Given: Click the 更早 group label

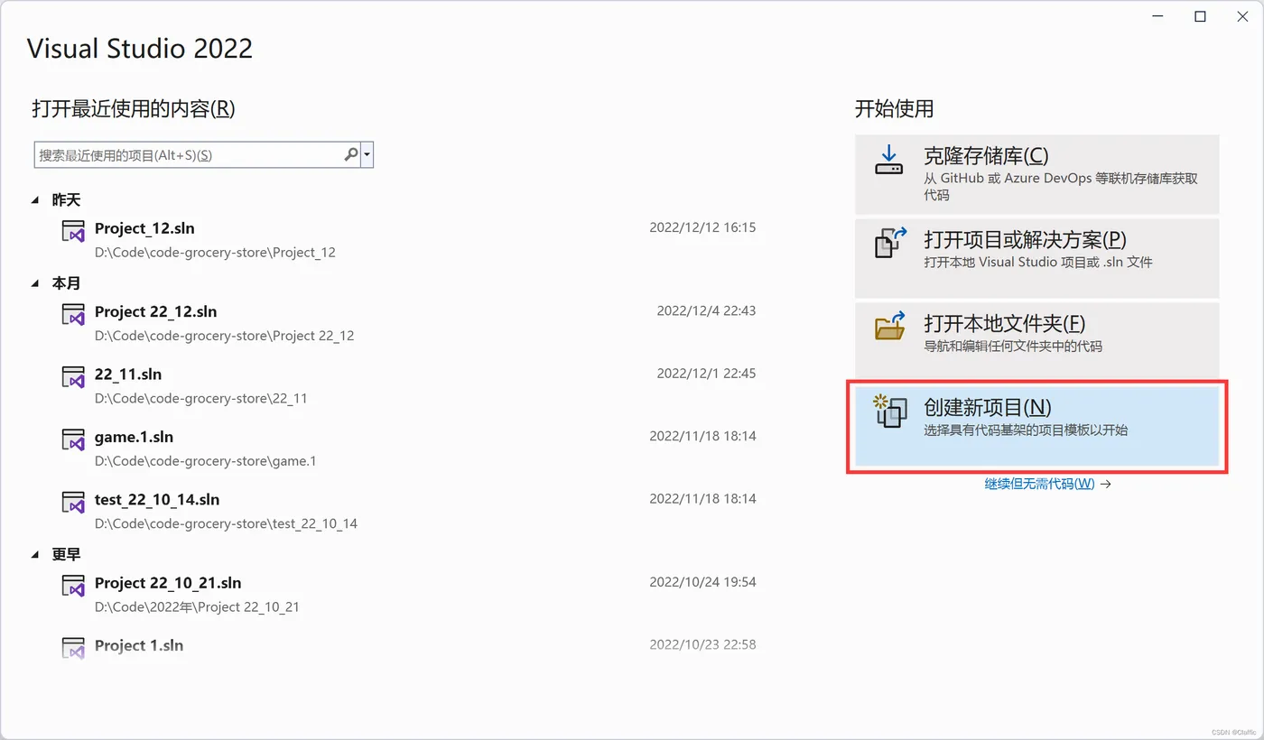Looking at the screenshot, I should (66, 554).
